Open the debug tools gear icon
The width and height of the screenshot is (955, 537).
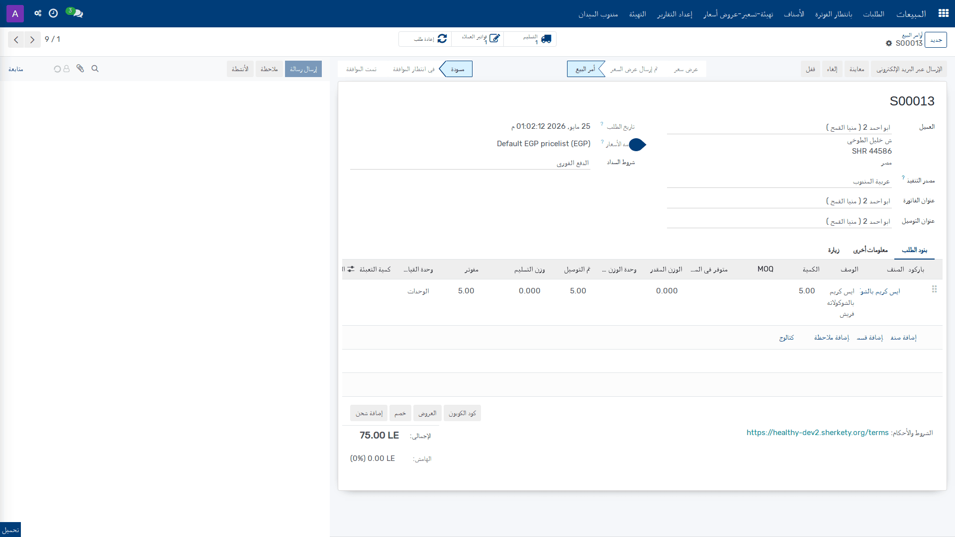[x=38, y=13]
